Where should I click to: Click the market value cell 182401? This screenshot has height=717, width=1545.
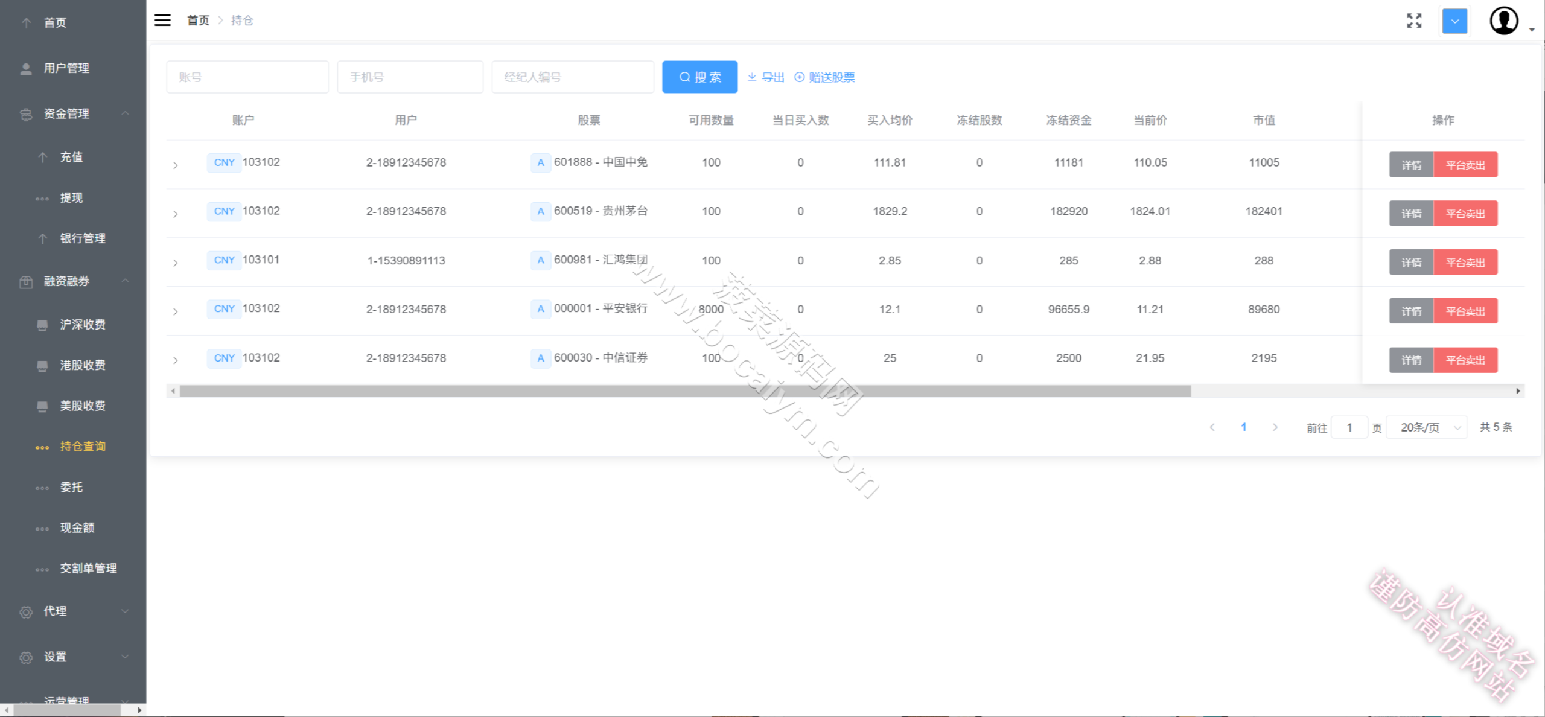1264,211
